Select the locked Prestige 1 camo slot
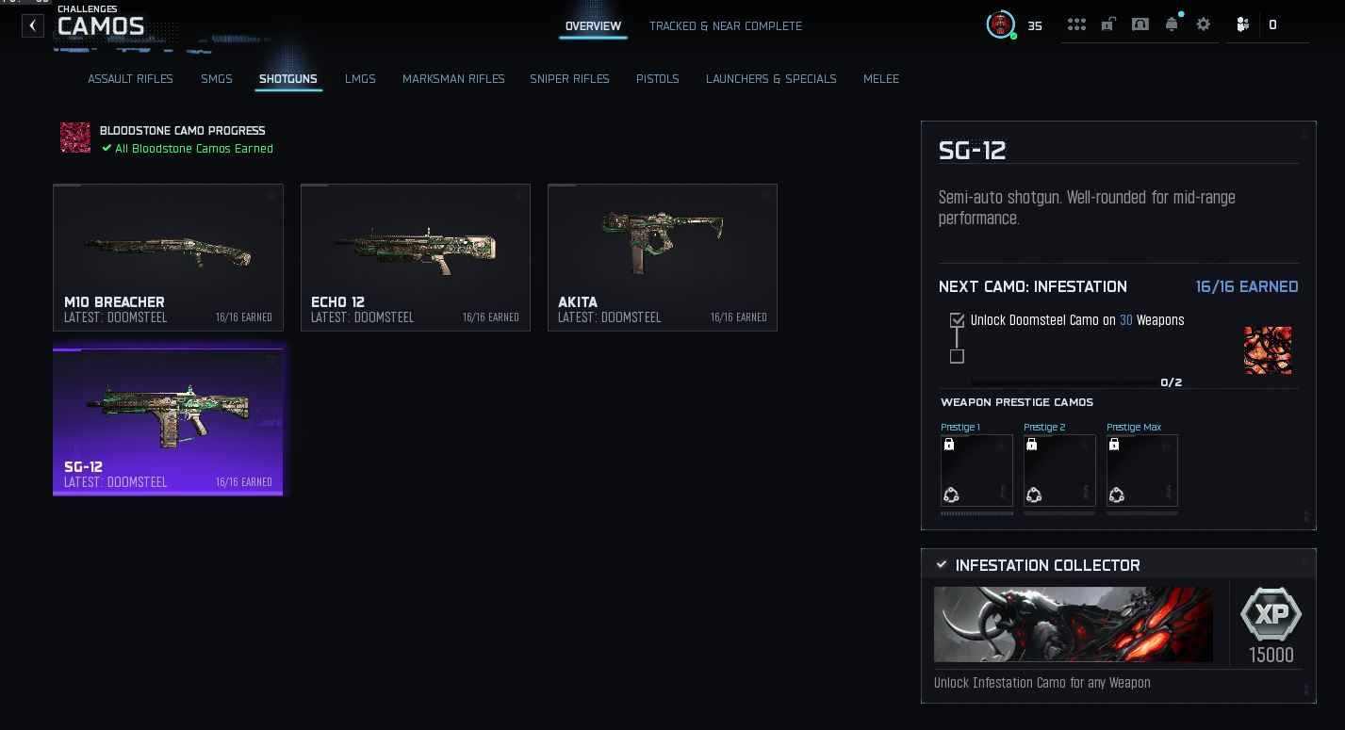This screenshot has height=730, width=1345. (976, 470)
